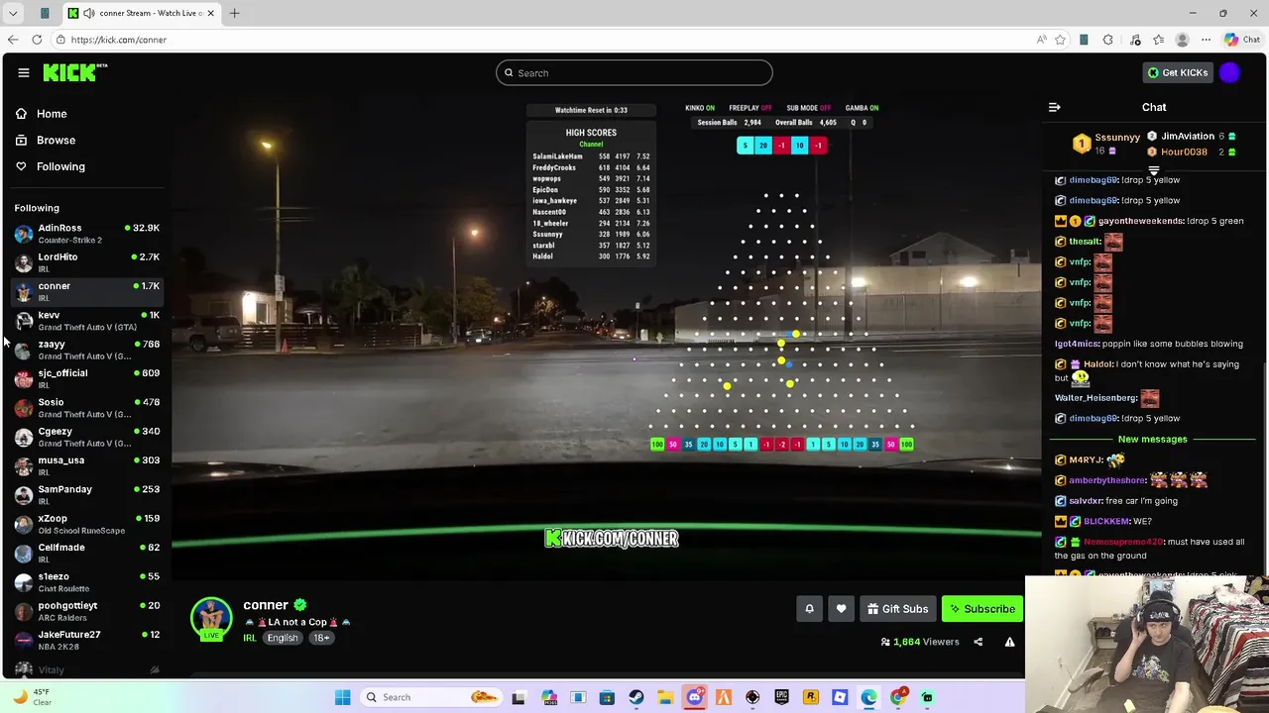The width and height of the screenshot is (1269, 713).
Task: Open AdinRoss channel in Following
Action: (87, 234)
